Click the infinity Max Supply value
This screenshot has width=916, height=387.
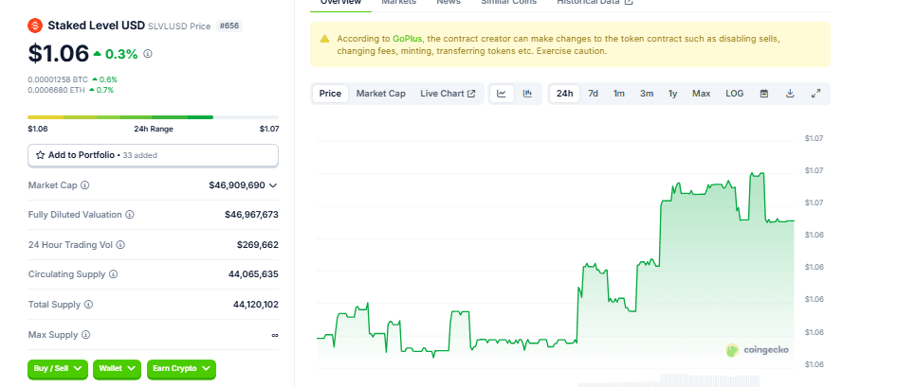coord(275,335)
